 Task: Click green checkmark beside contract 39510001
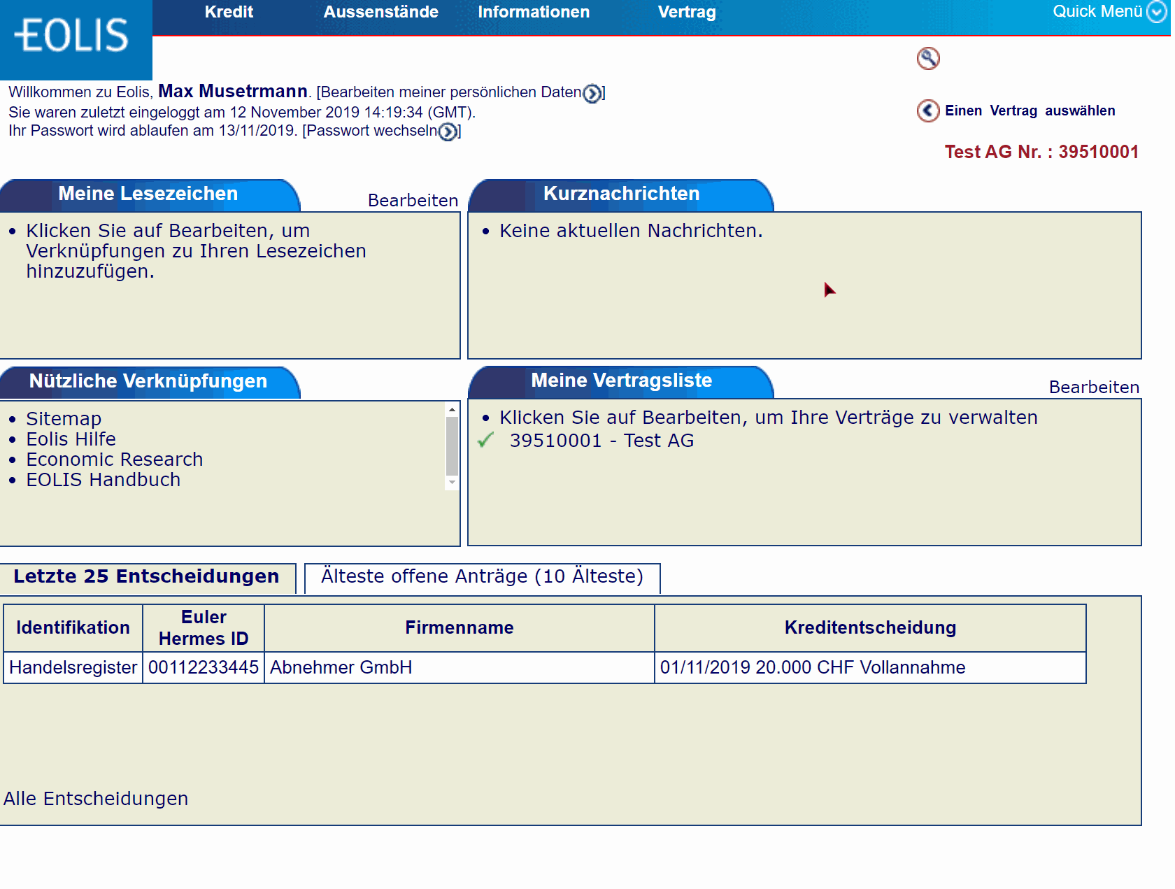[485, 440]
